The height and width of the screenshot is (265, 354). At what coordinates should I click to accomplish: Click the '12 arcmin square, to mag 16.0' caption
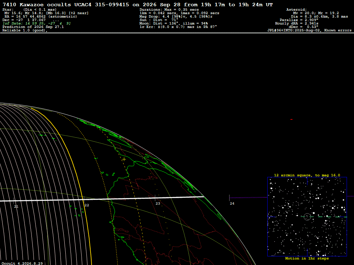307,175
